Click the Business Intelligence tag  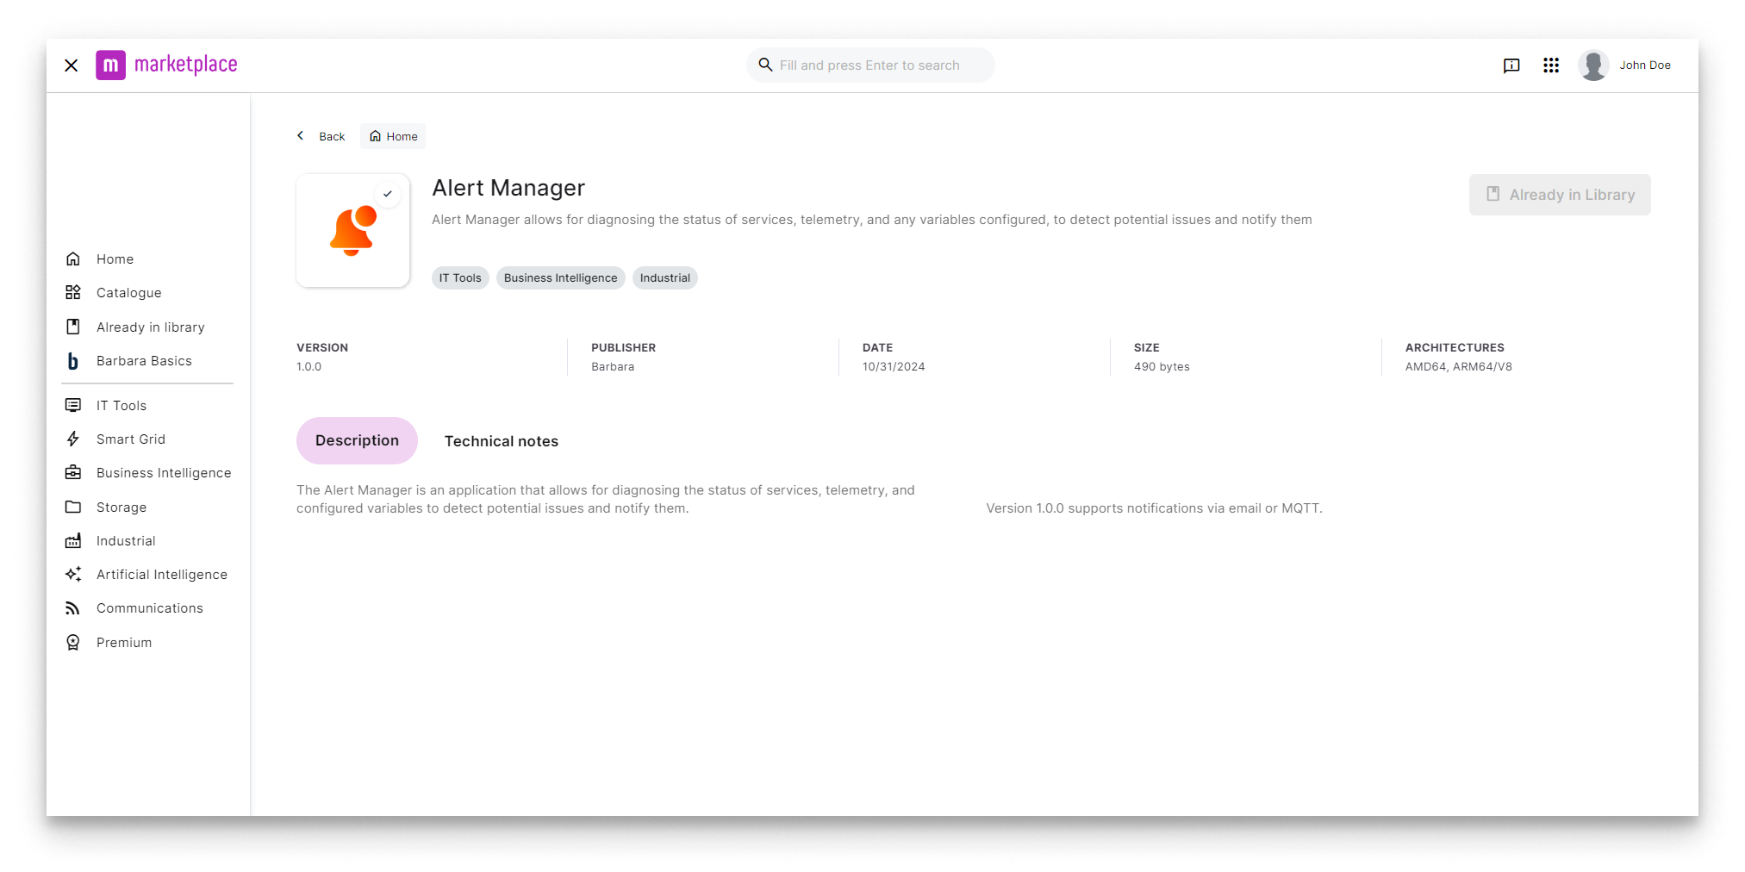pos(560,277)
